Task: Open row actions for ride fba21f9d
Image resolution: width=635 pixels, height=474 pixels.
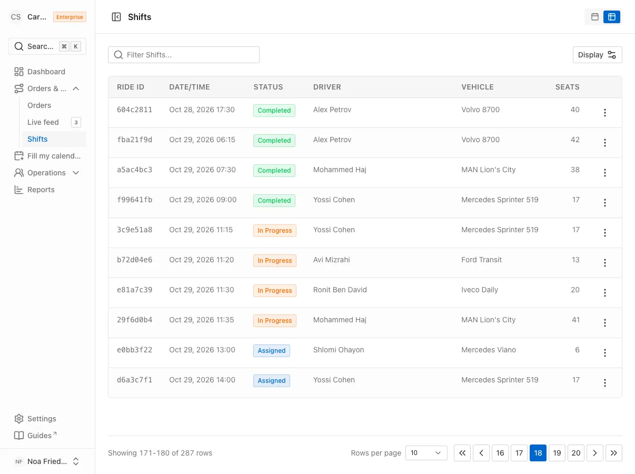Action: pyautogui.click(x=605, y=143)
